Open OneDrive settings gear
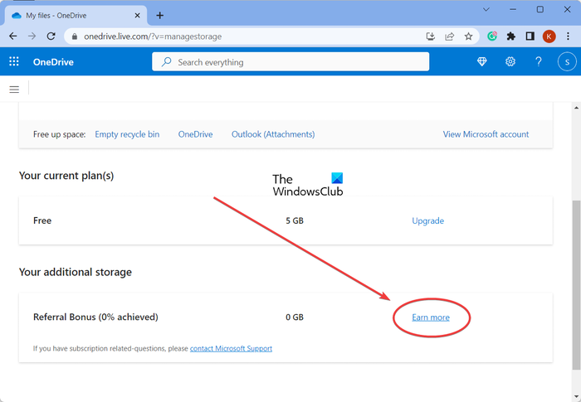The height and width of the screenshot is (402, 581). (x=510, y=61)
